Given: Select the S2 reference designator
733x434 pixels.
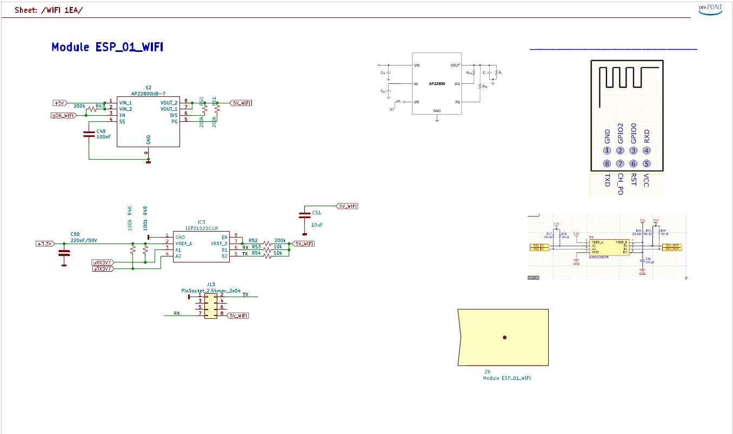Looking at the screenshot, I should click(149, 87).
